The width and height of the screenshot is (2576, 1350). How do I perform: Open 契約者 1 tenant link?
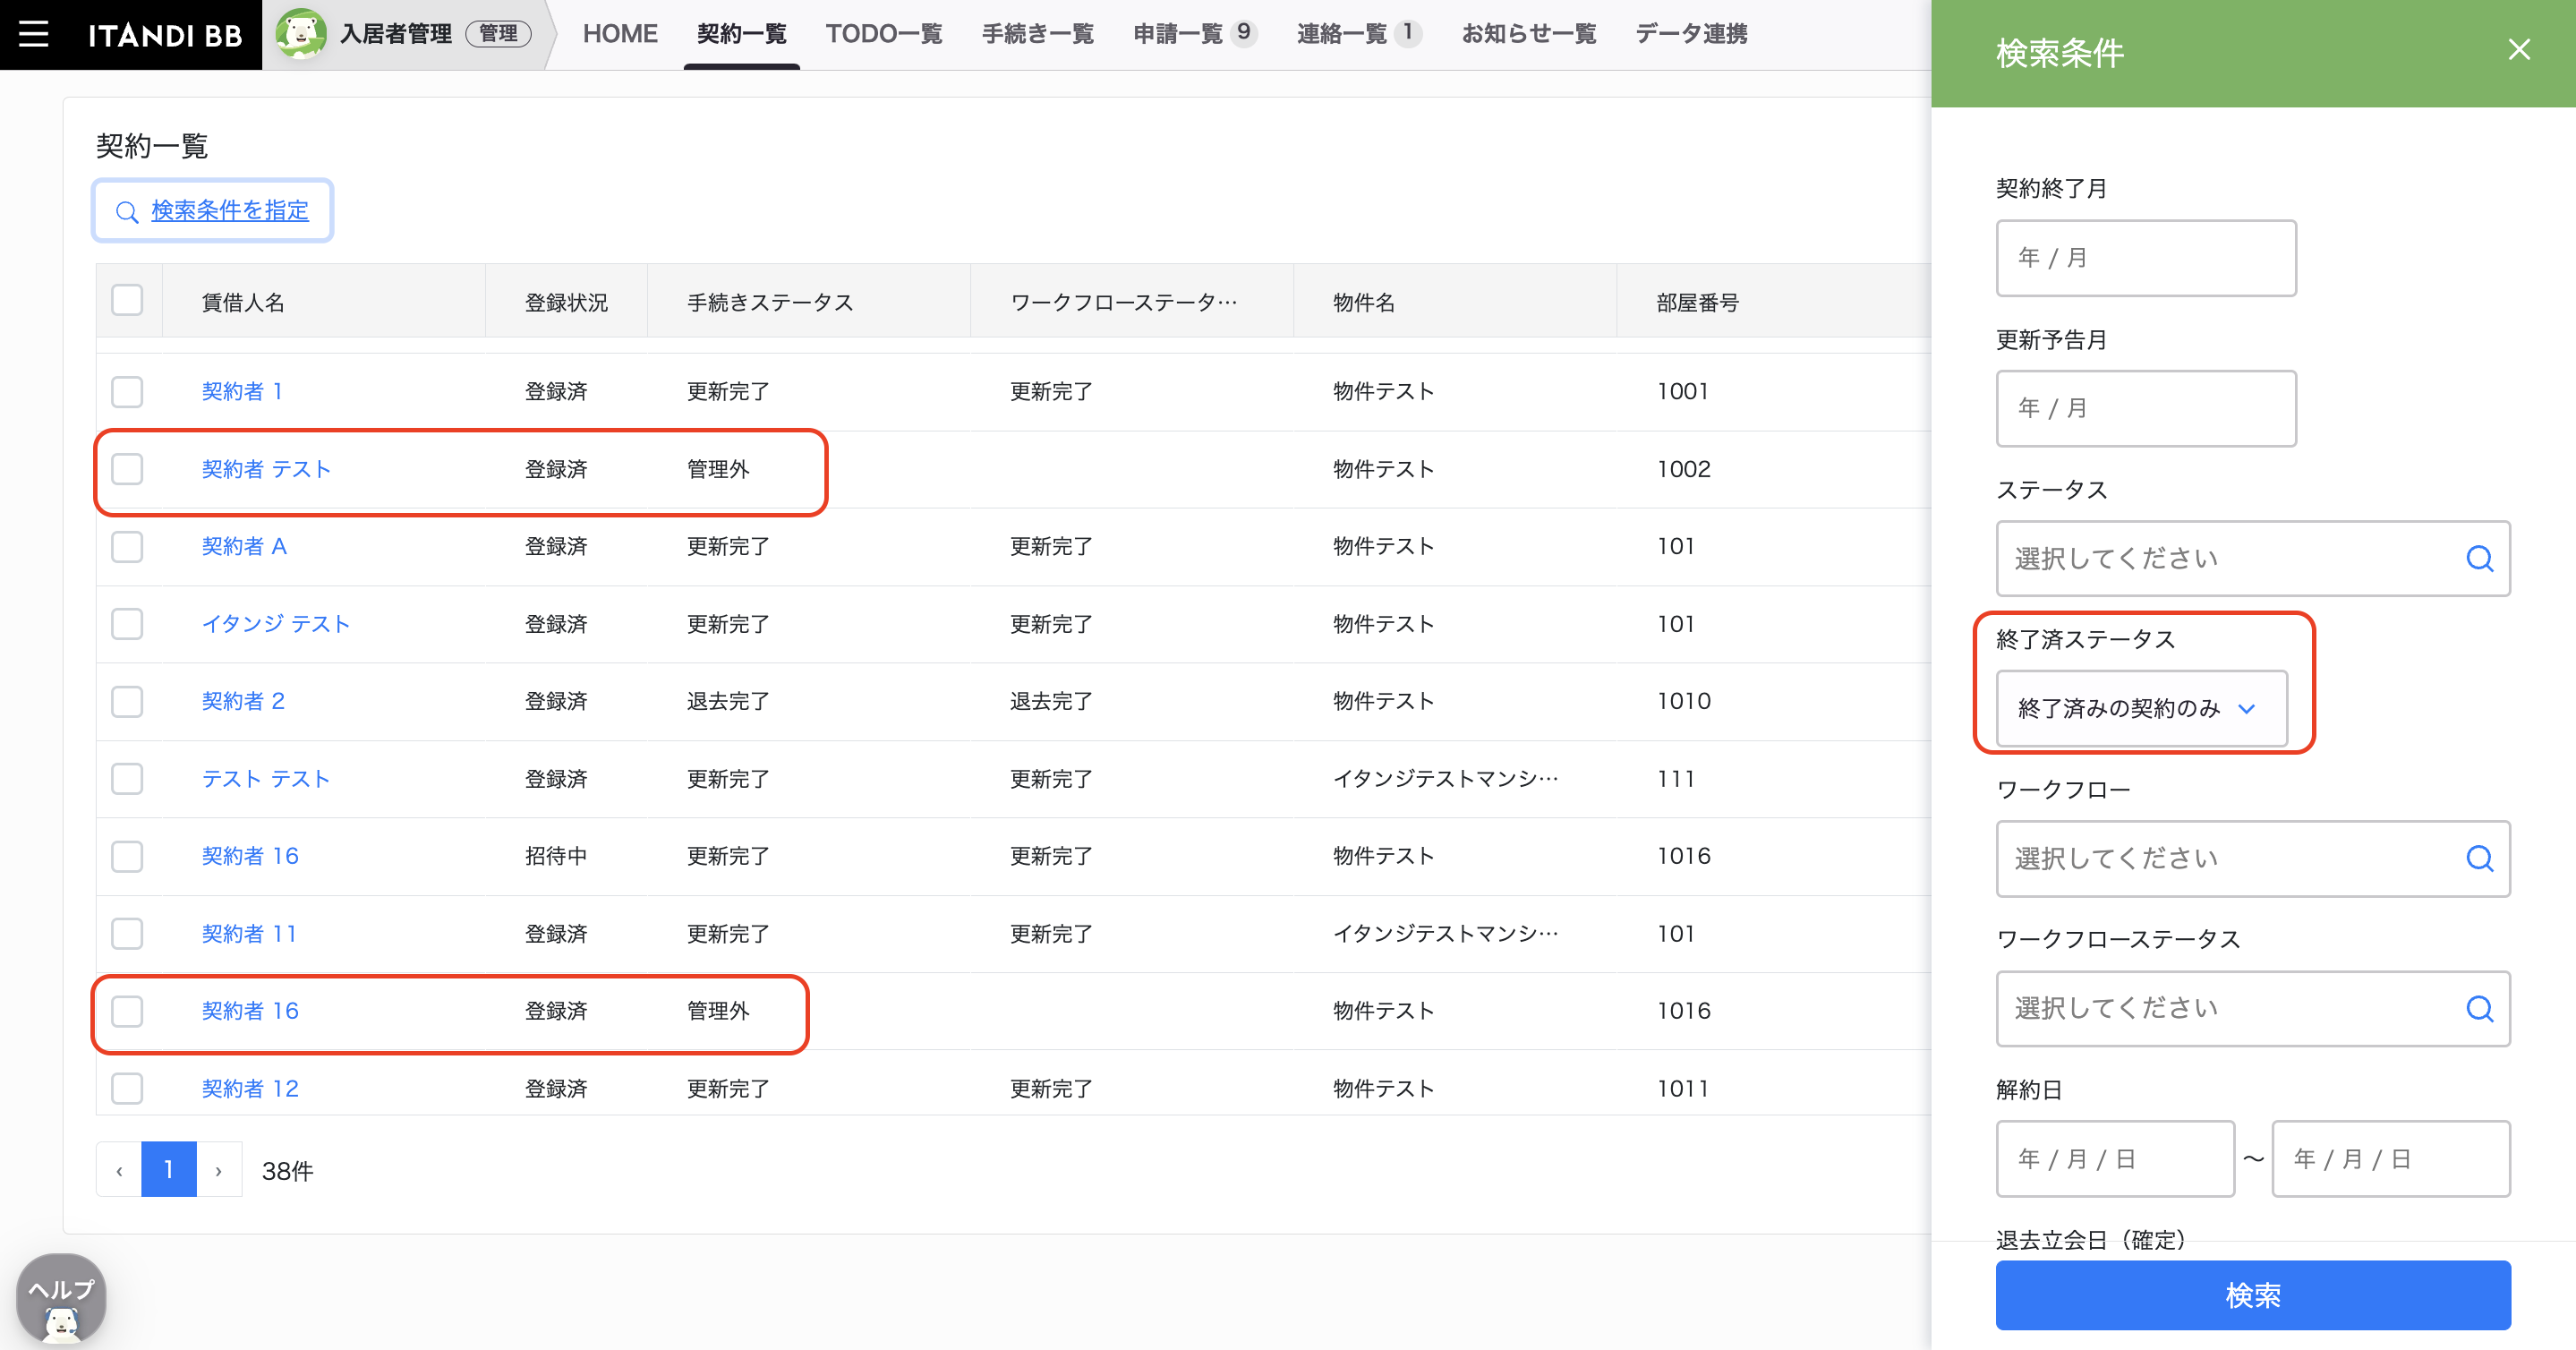point(242,391)
